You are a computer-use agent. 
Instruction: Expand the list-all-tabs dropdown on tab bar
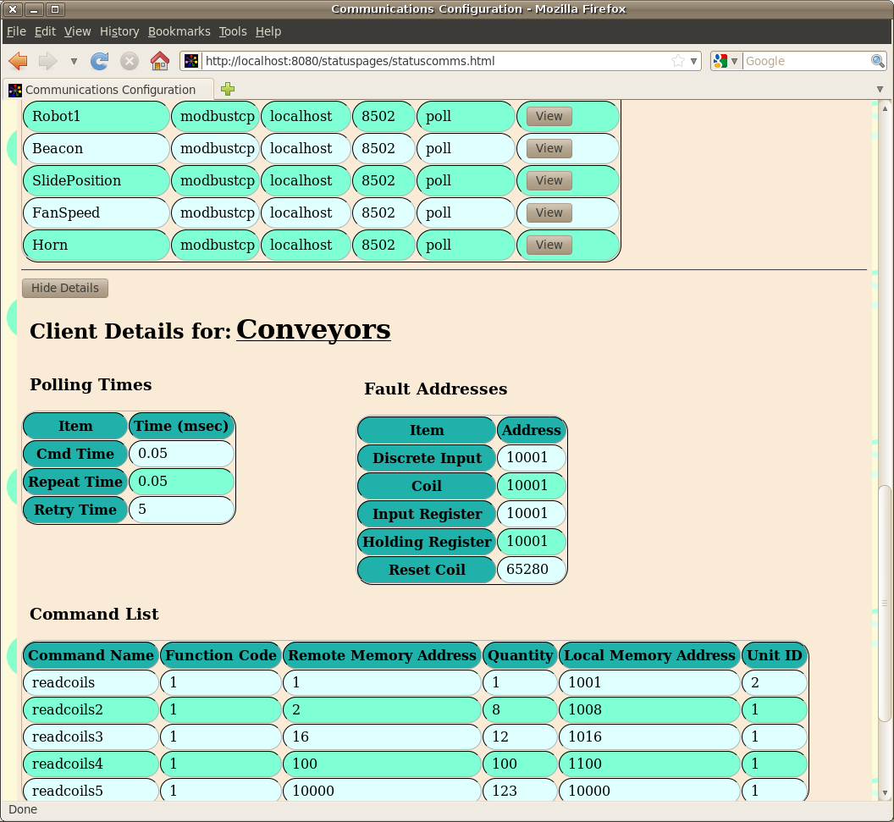(879, 88)
